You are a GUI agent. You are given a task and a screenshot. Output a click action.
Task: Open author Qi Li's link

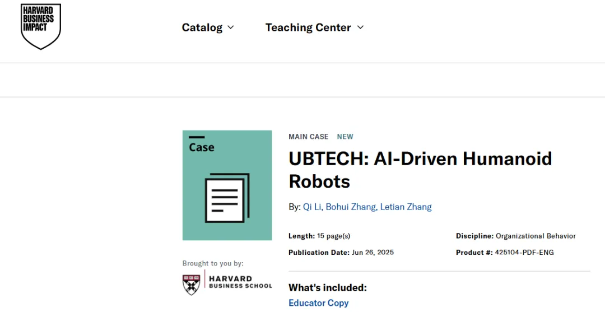[312, 207]
